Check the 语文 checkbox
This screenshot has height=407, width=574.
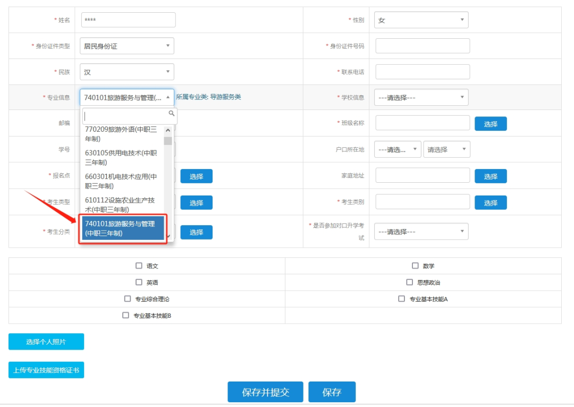click(x=139, y=266)
